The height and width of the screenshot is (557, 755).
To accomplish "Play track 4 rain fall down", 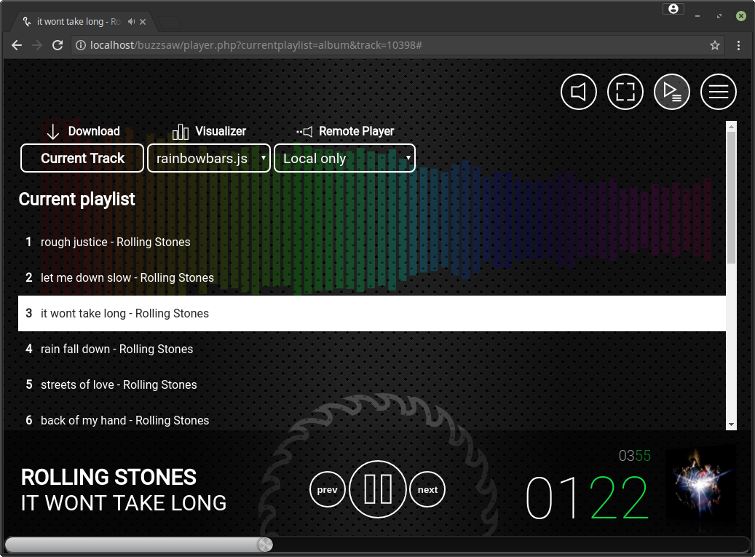I will pos(372,349).
